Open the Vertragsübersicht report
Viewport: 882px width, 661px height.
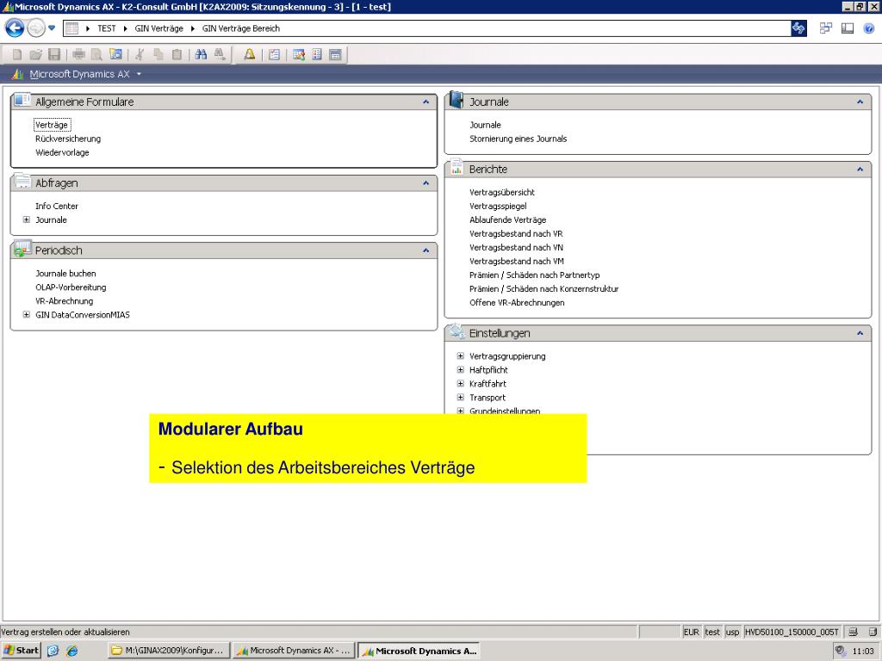click(x=502, y=192)
